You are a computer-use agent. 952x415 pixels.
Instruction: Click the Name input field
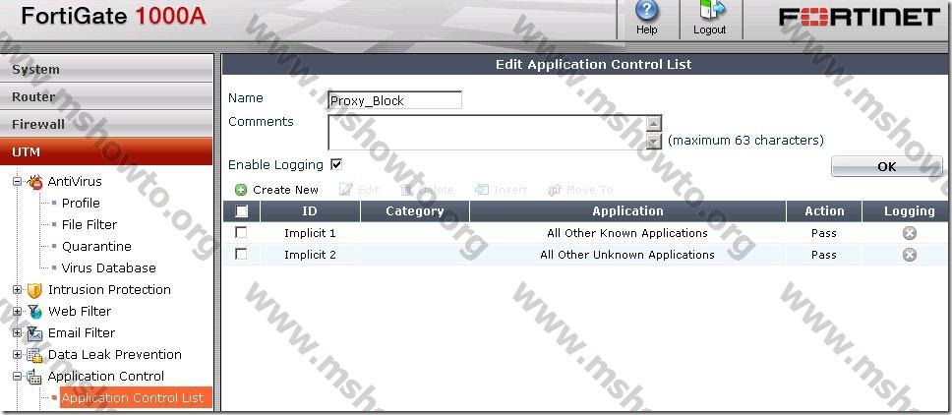pyautogui.click(x=394, y=100)
